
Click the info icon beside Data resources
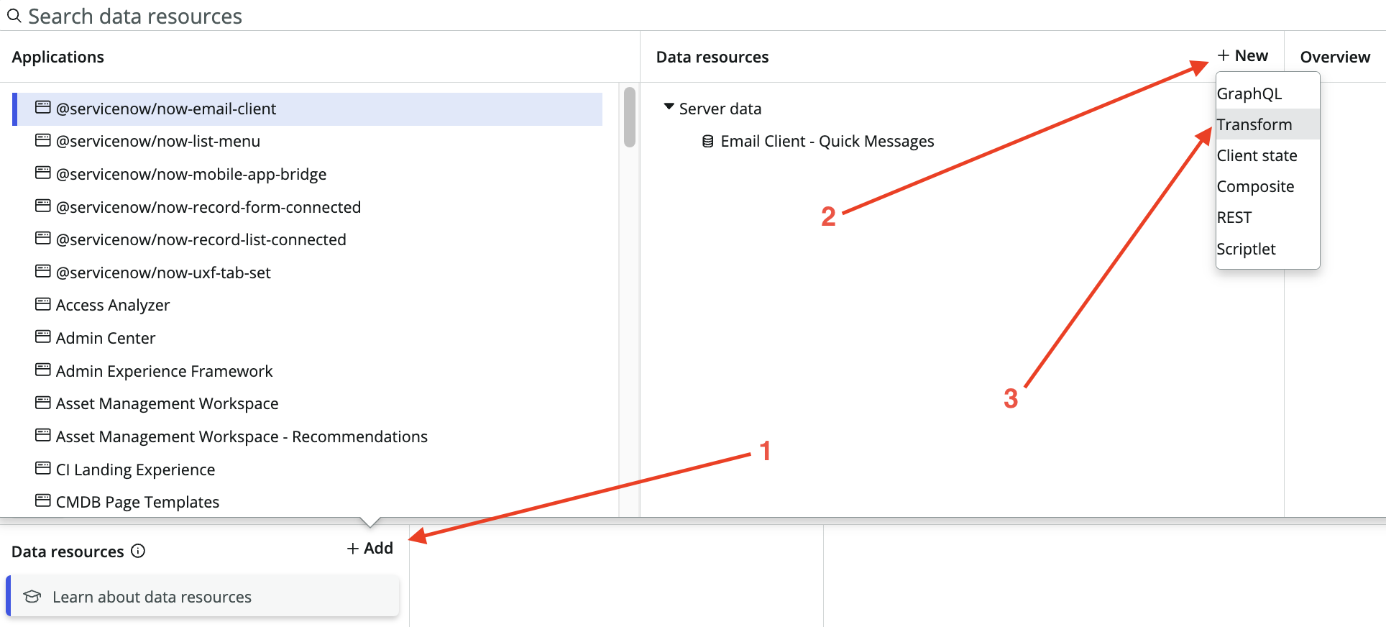click(138, 551)
